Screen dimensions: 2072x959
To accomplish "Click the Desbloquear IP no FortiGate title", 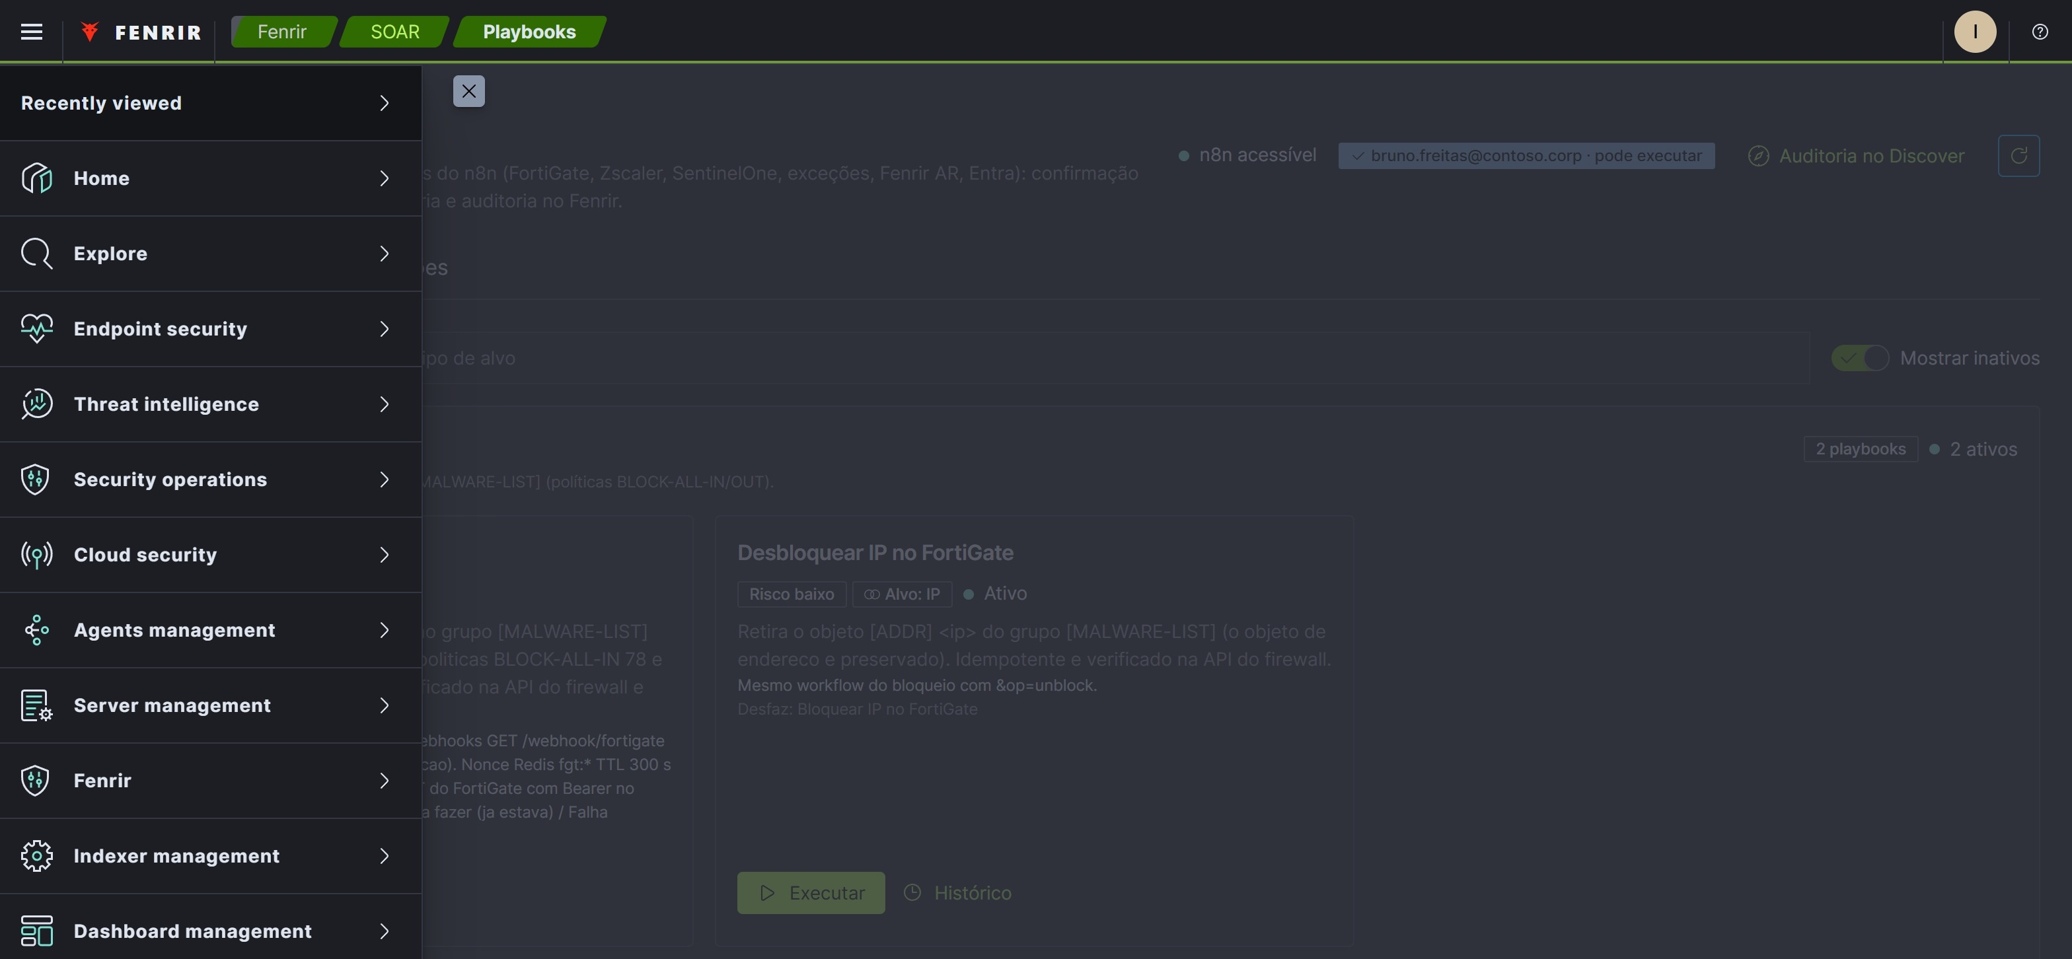I will [x=875, y=552].
